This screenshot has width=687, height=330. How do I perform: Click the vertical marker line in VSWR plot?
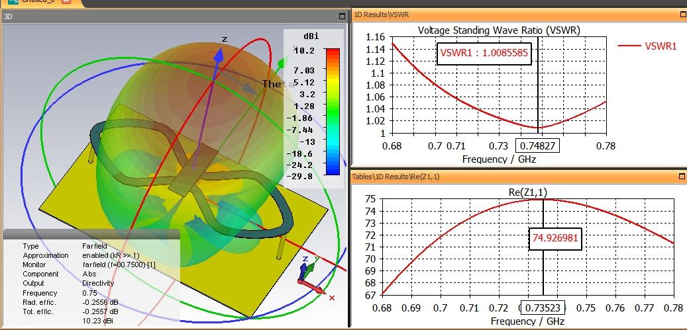click(x=537, y=85)
